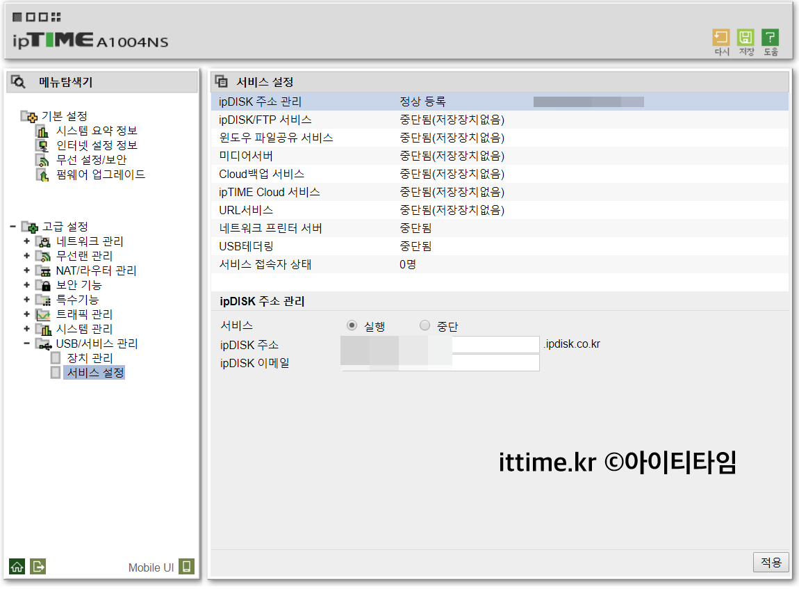Switch to Mobile UI phone icon
Screen dimensions: 799x589
point(186,567)
